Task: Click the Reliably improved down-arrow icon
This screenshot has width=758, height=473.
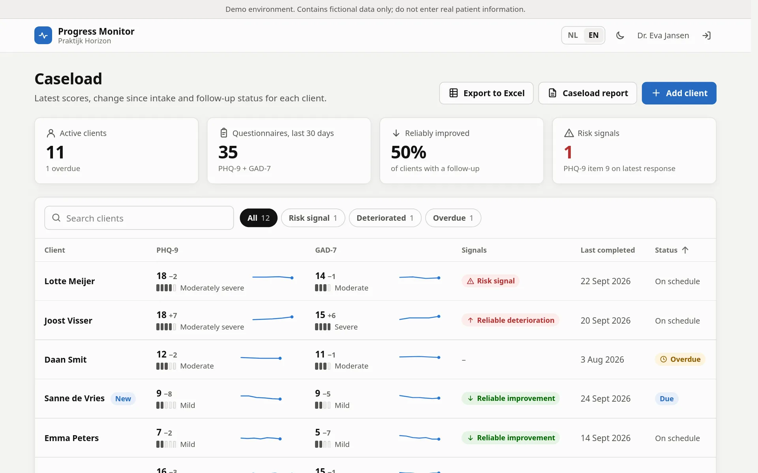Action: click(396, 133)
